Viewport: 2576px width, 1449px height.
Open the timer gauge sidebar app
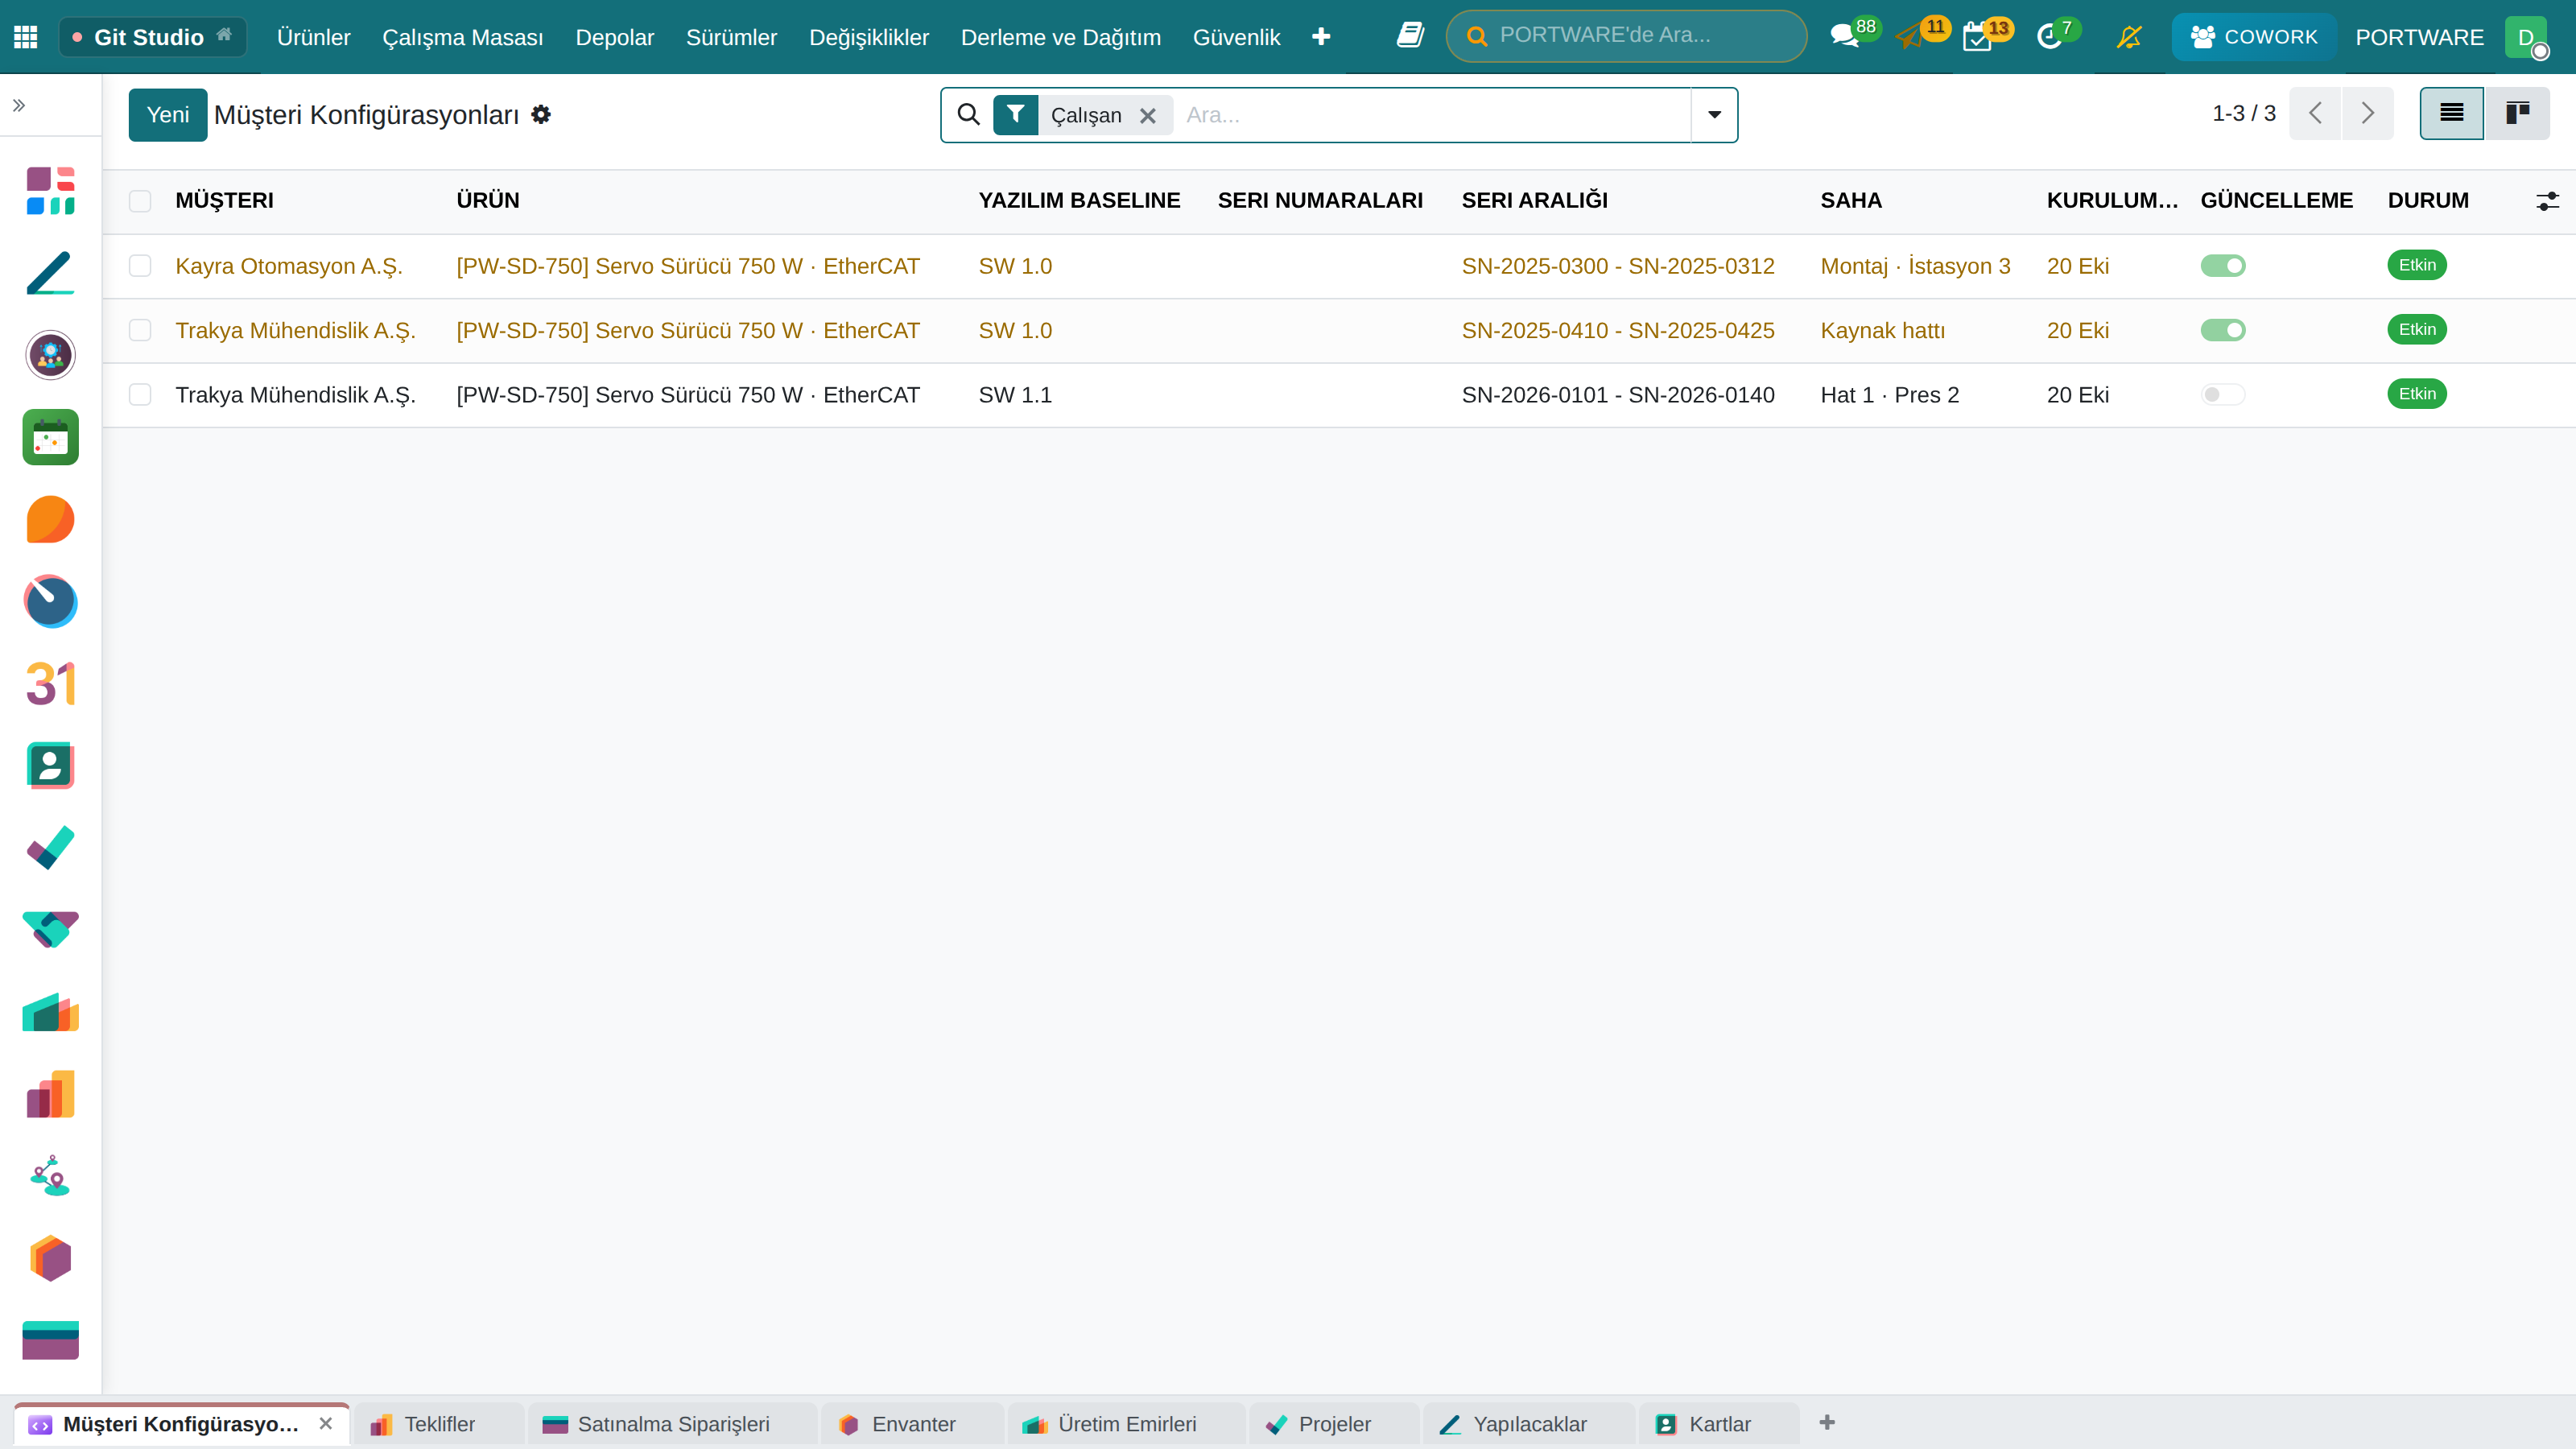pos(50,601)
